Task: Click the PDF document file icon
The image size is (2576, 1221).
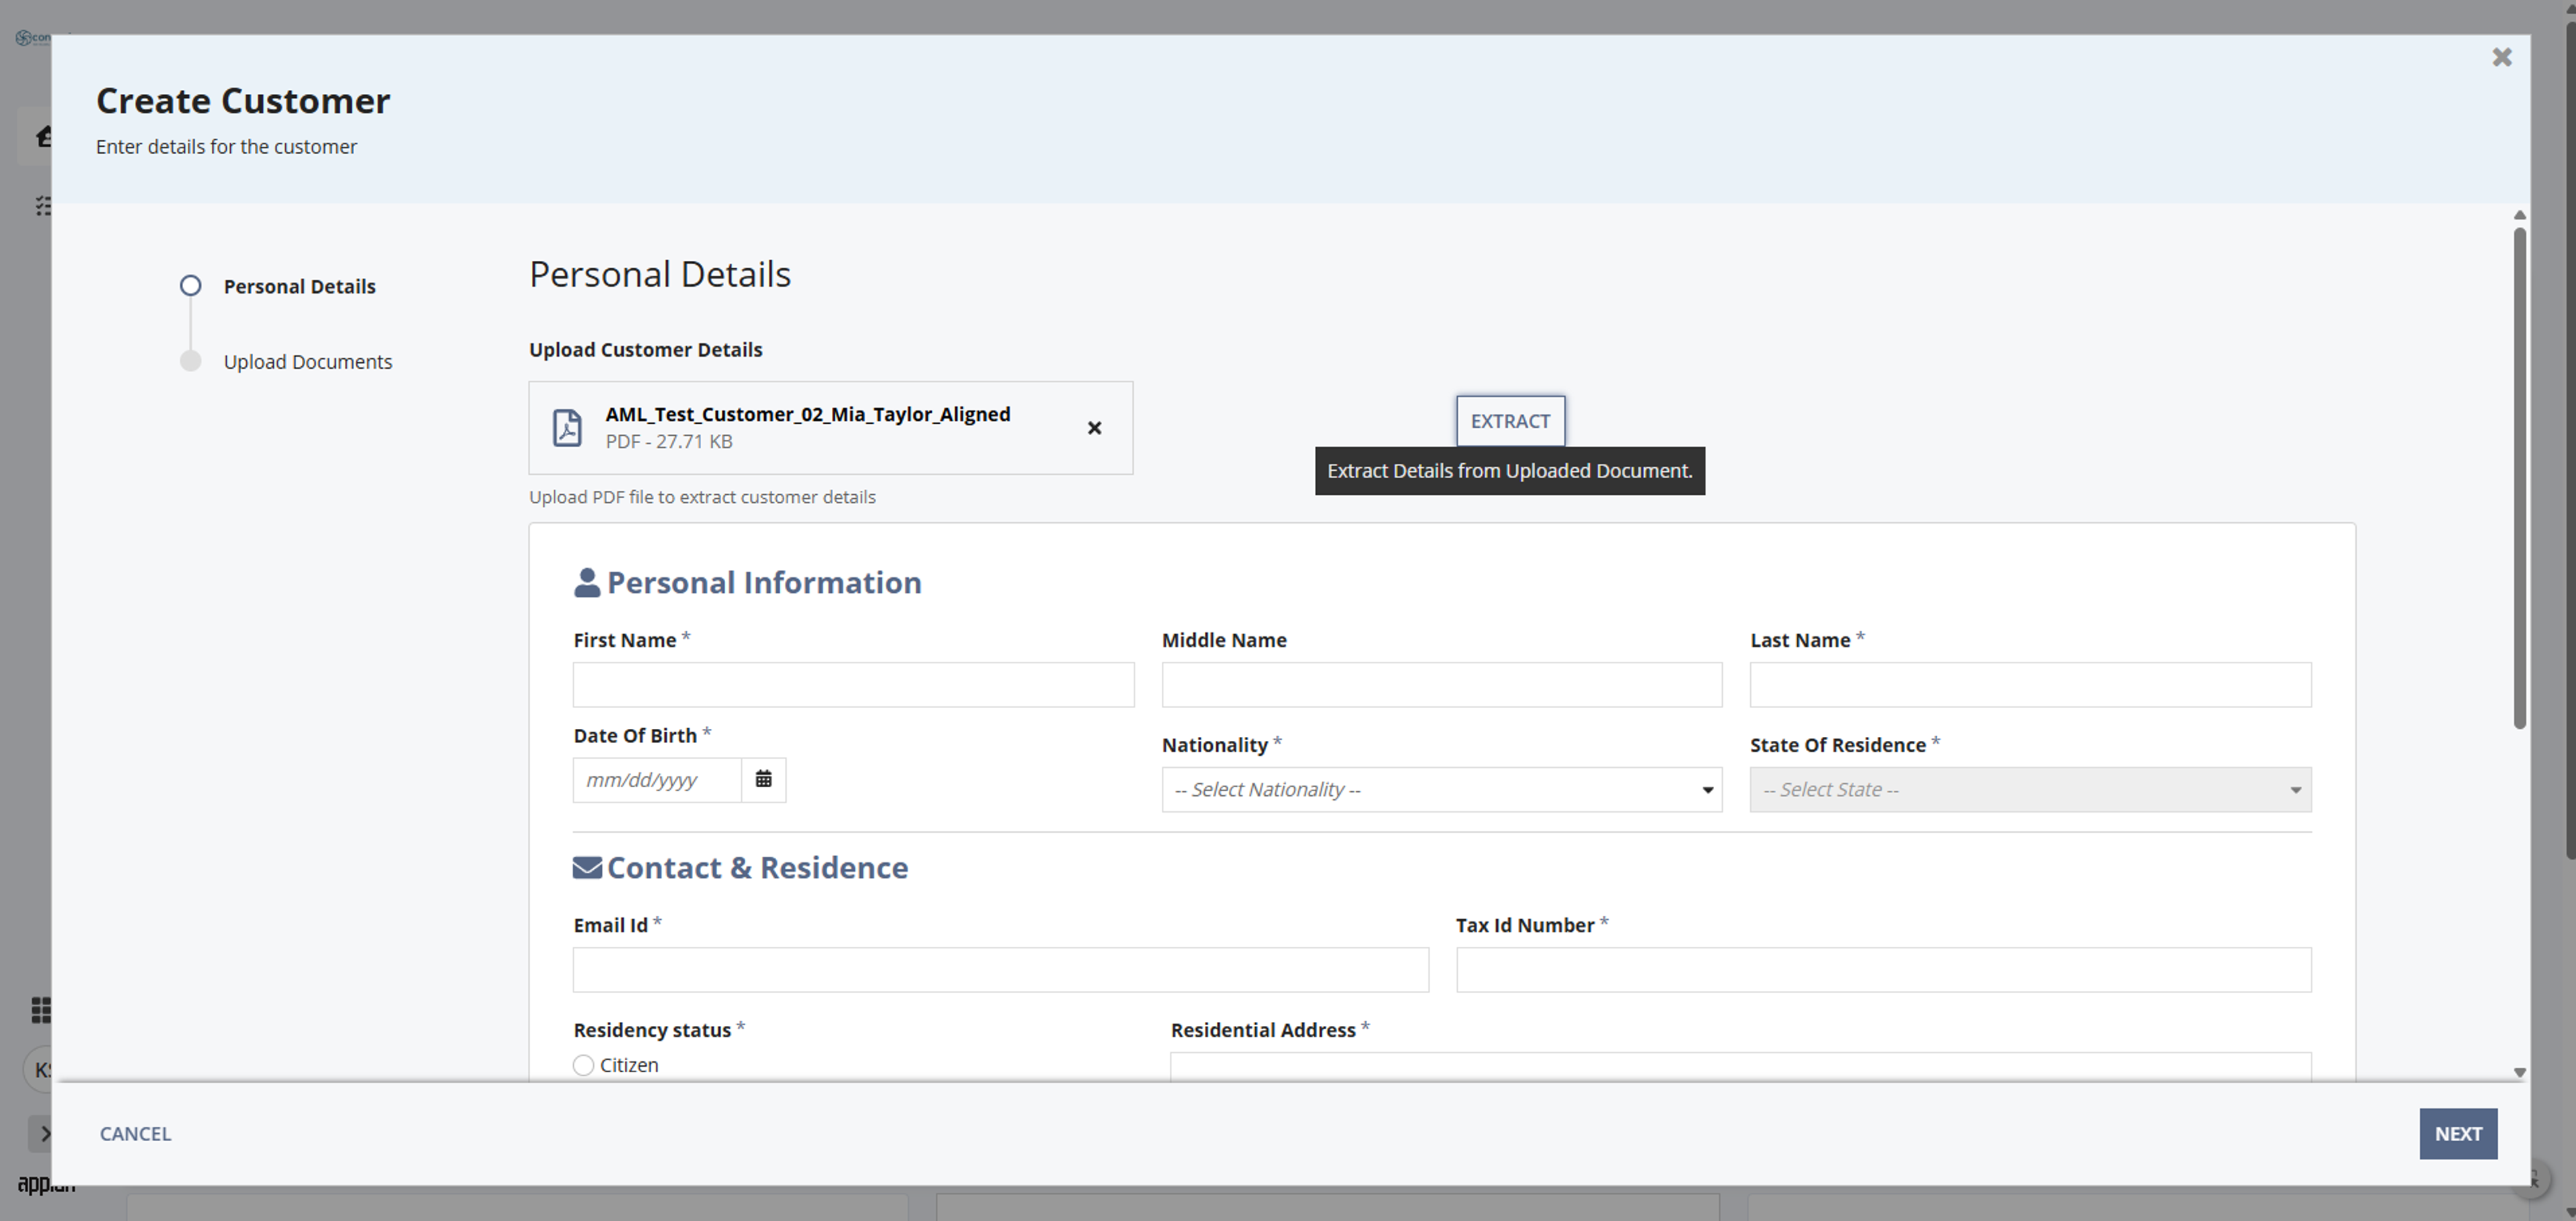Action: tap(567, 428)
